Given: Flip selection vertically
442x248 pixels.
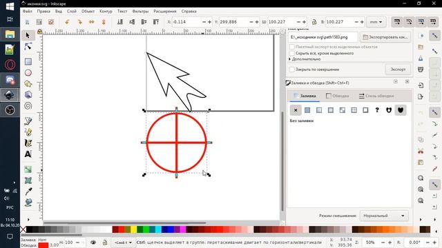Looking at the screenshot, I should pyautogui.click(x=104, y=22).
